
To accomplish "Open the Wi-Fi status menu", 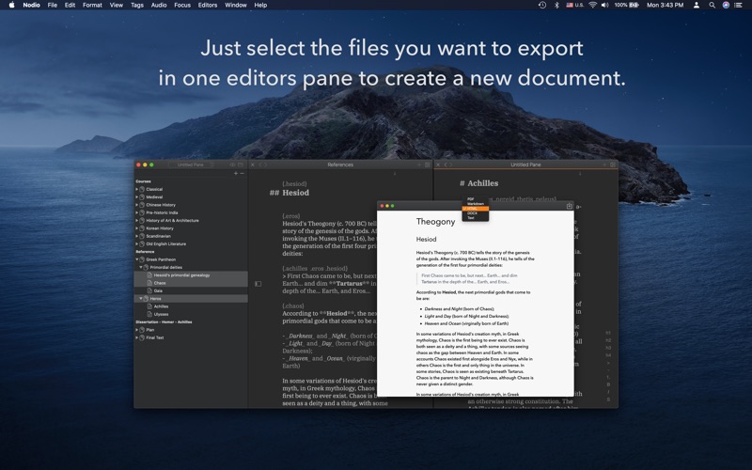I will (x=593, y=5).
